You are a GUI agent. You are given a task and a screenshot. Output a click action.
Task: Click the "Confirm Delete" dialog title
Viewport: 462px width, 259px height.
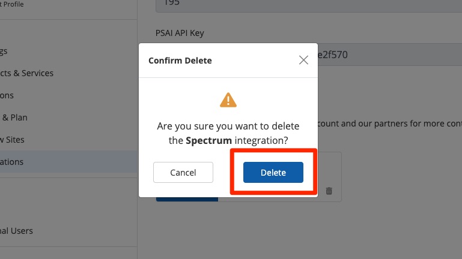pyautogui.click(x=180, y=61)
